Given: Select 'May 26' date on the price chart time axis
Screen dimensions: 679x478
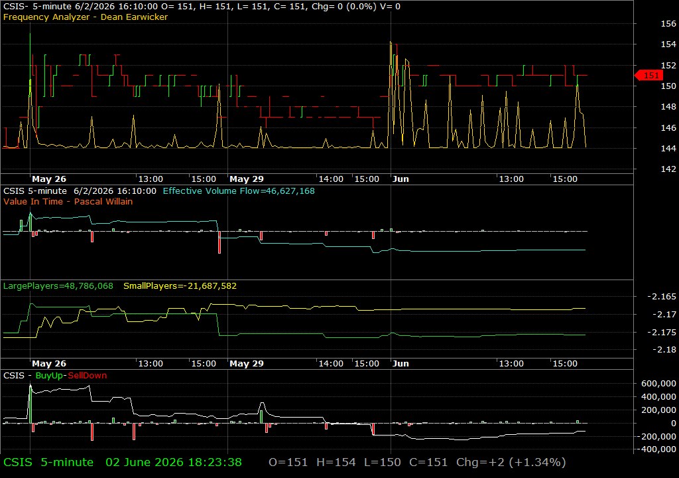Looking at the screenshot, I should click(49, 179).
